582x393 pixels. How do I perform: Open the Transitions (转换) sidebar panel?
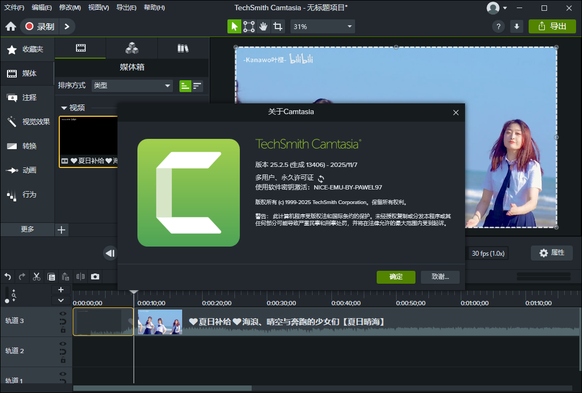click(x=27, y=146)
